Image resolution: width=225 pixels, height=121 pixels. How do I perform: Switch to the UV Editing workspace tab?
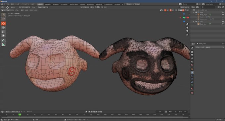click(64, 4)
